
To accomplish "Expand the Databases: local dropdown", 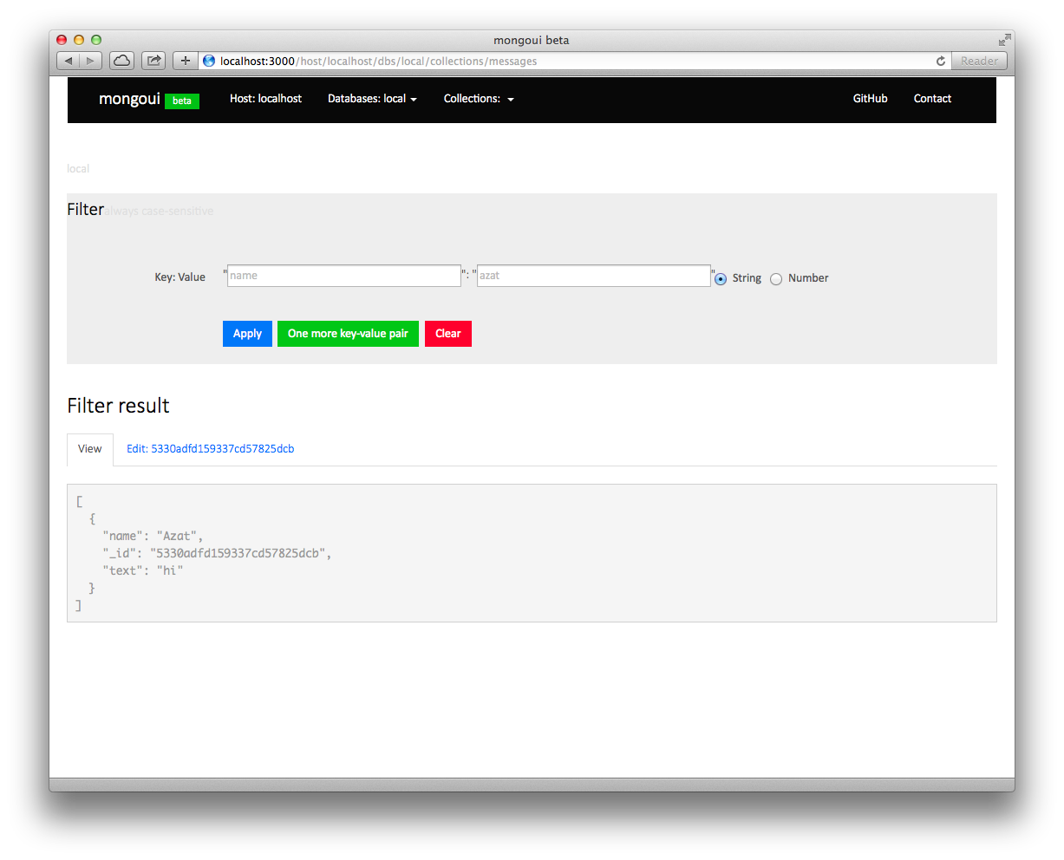I will [x=372, y=99].
